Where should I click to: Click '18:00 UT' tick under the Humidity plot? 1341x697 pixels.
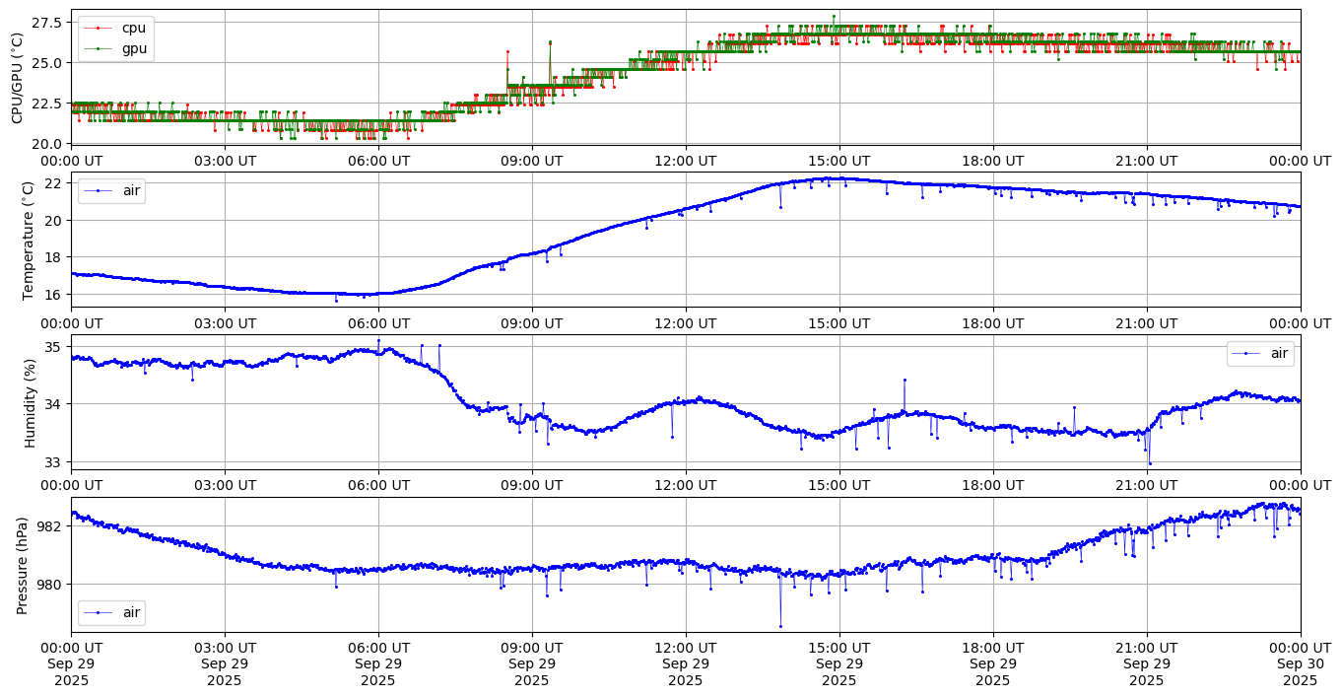992,485
